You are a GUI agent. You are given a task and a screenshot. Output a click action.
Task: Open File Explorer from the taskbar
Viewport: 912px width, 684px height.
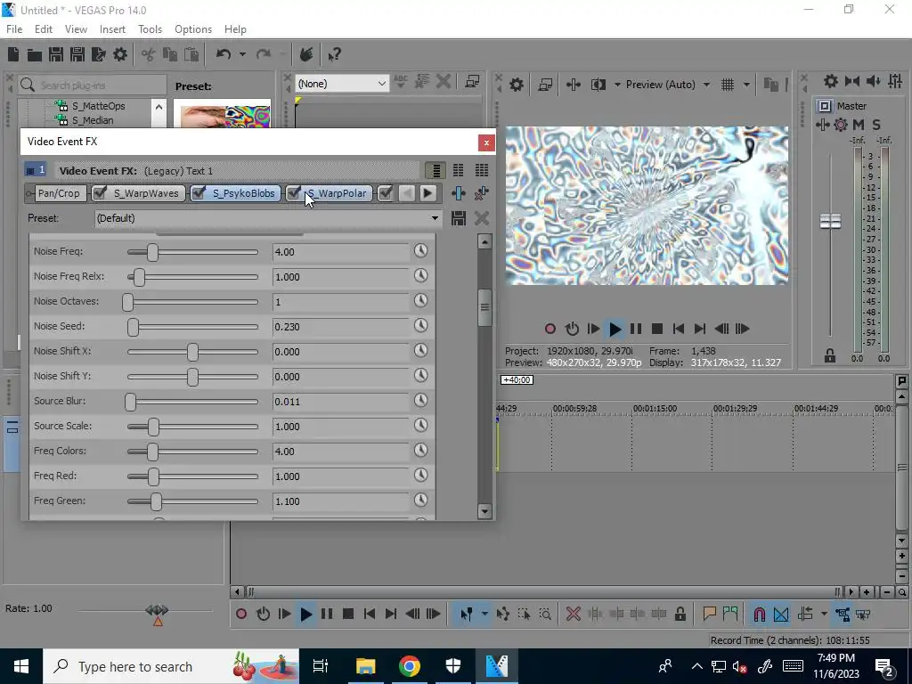click(366, 666)
